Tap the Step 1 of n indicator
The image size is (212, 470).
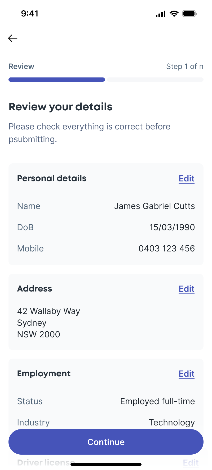(185, 66)
